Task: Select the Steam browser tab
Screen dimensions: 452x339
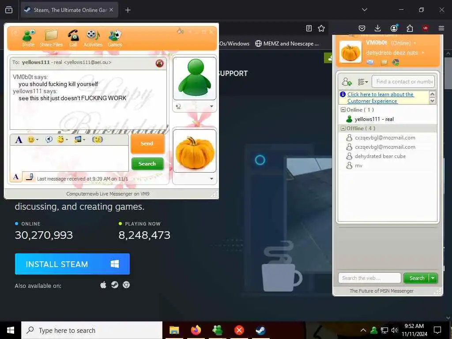Action: [x=69, y=10]
